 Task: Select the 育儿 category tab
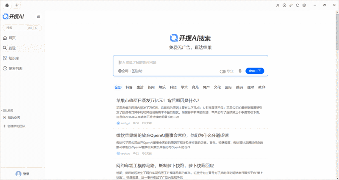tap(195, 87)
